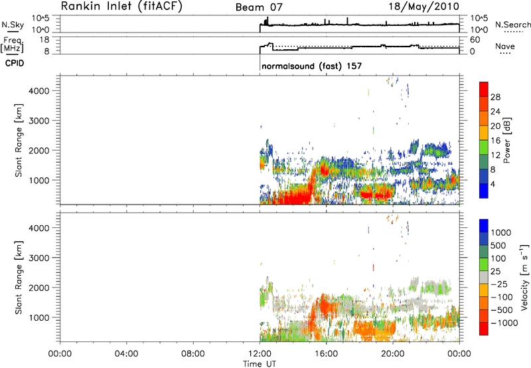The height and width of the screenshot is (368, 531).
Task: Click the red high-power echo near 14:00
Action: pos(294,197)
